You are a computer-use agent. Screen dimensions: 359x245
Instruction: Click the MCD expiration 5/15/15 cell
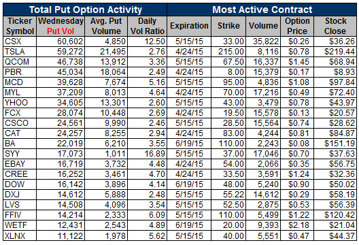189,82
